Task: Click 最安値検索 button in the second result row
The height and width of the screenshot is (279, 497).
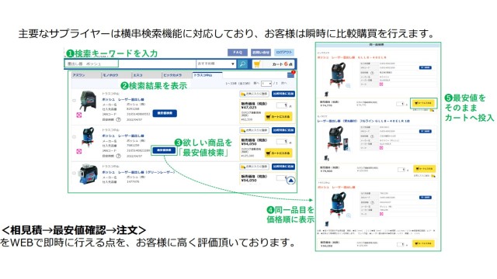Action: [164, 150]
